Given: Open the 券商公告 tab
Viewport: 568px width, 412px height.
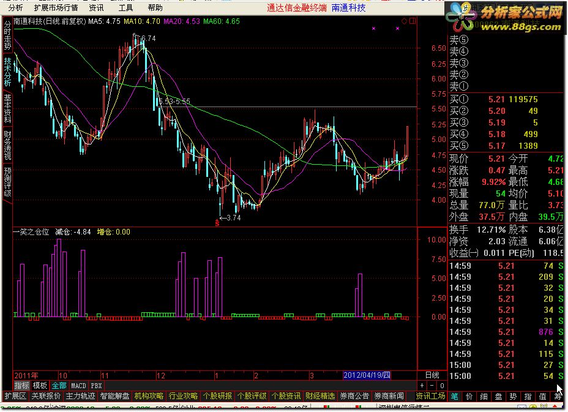Looking at the screenshot, I should pyautogui.click(x=354, y=396).
